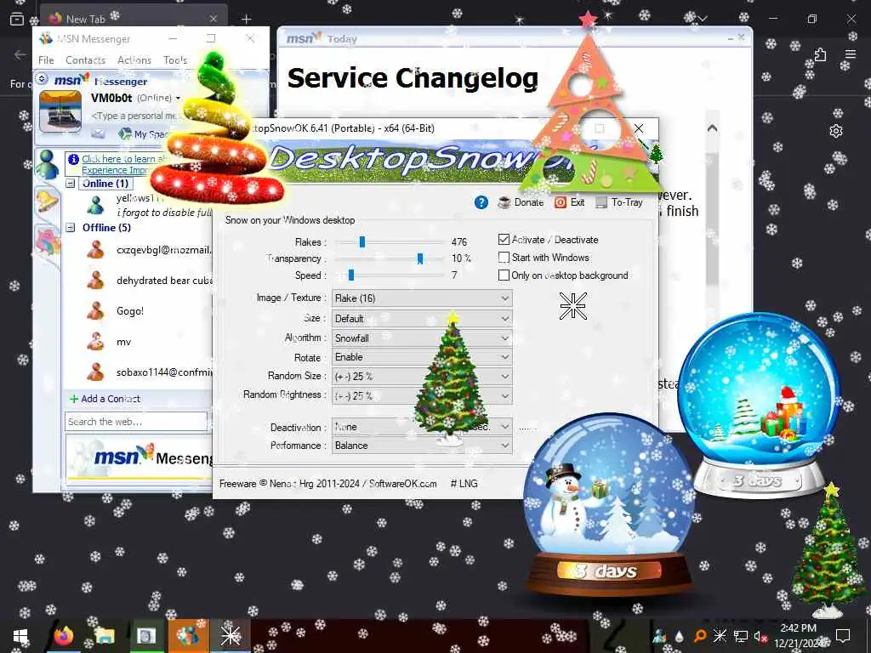The image size is (871, 653).
Task: Open the DesktopSnowOK help question mark icon
Action: [481, 202]
